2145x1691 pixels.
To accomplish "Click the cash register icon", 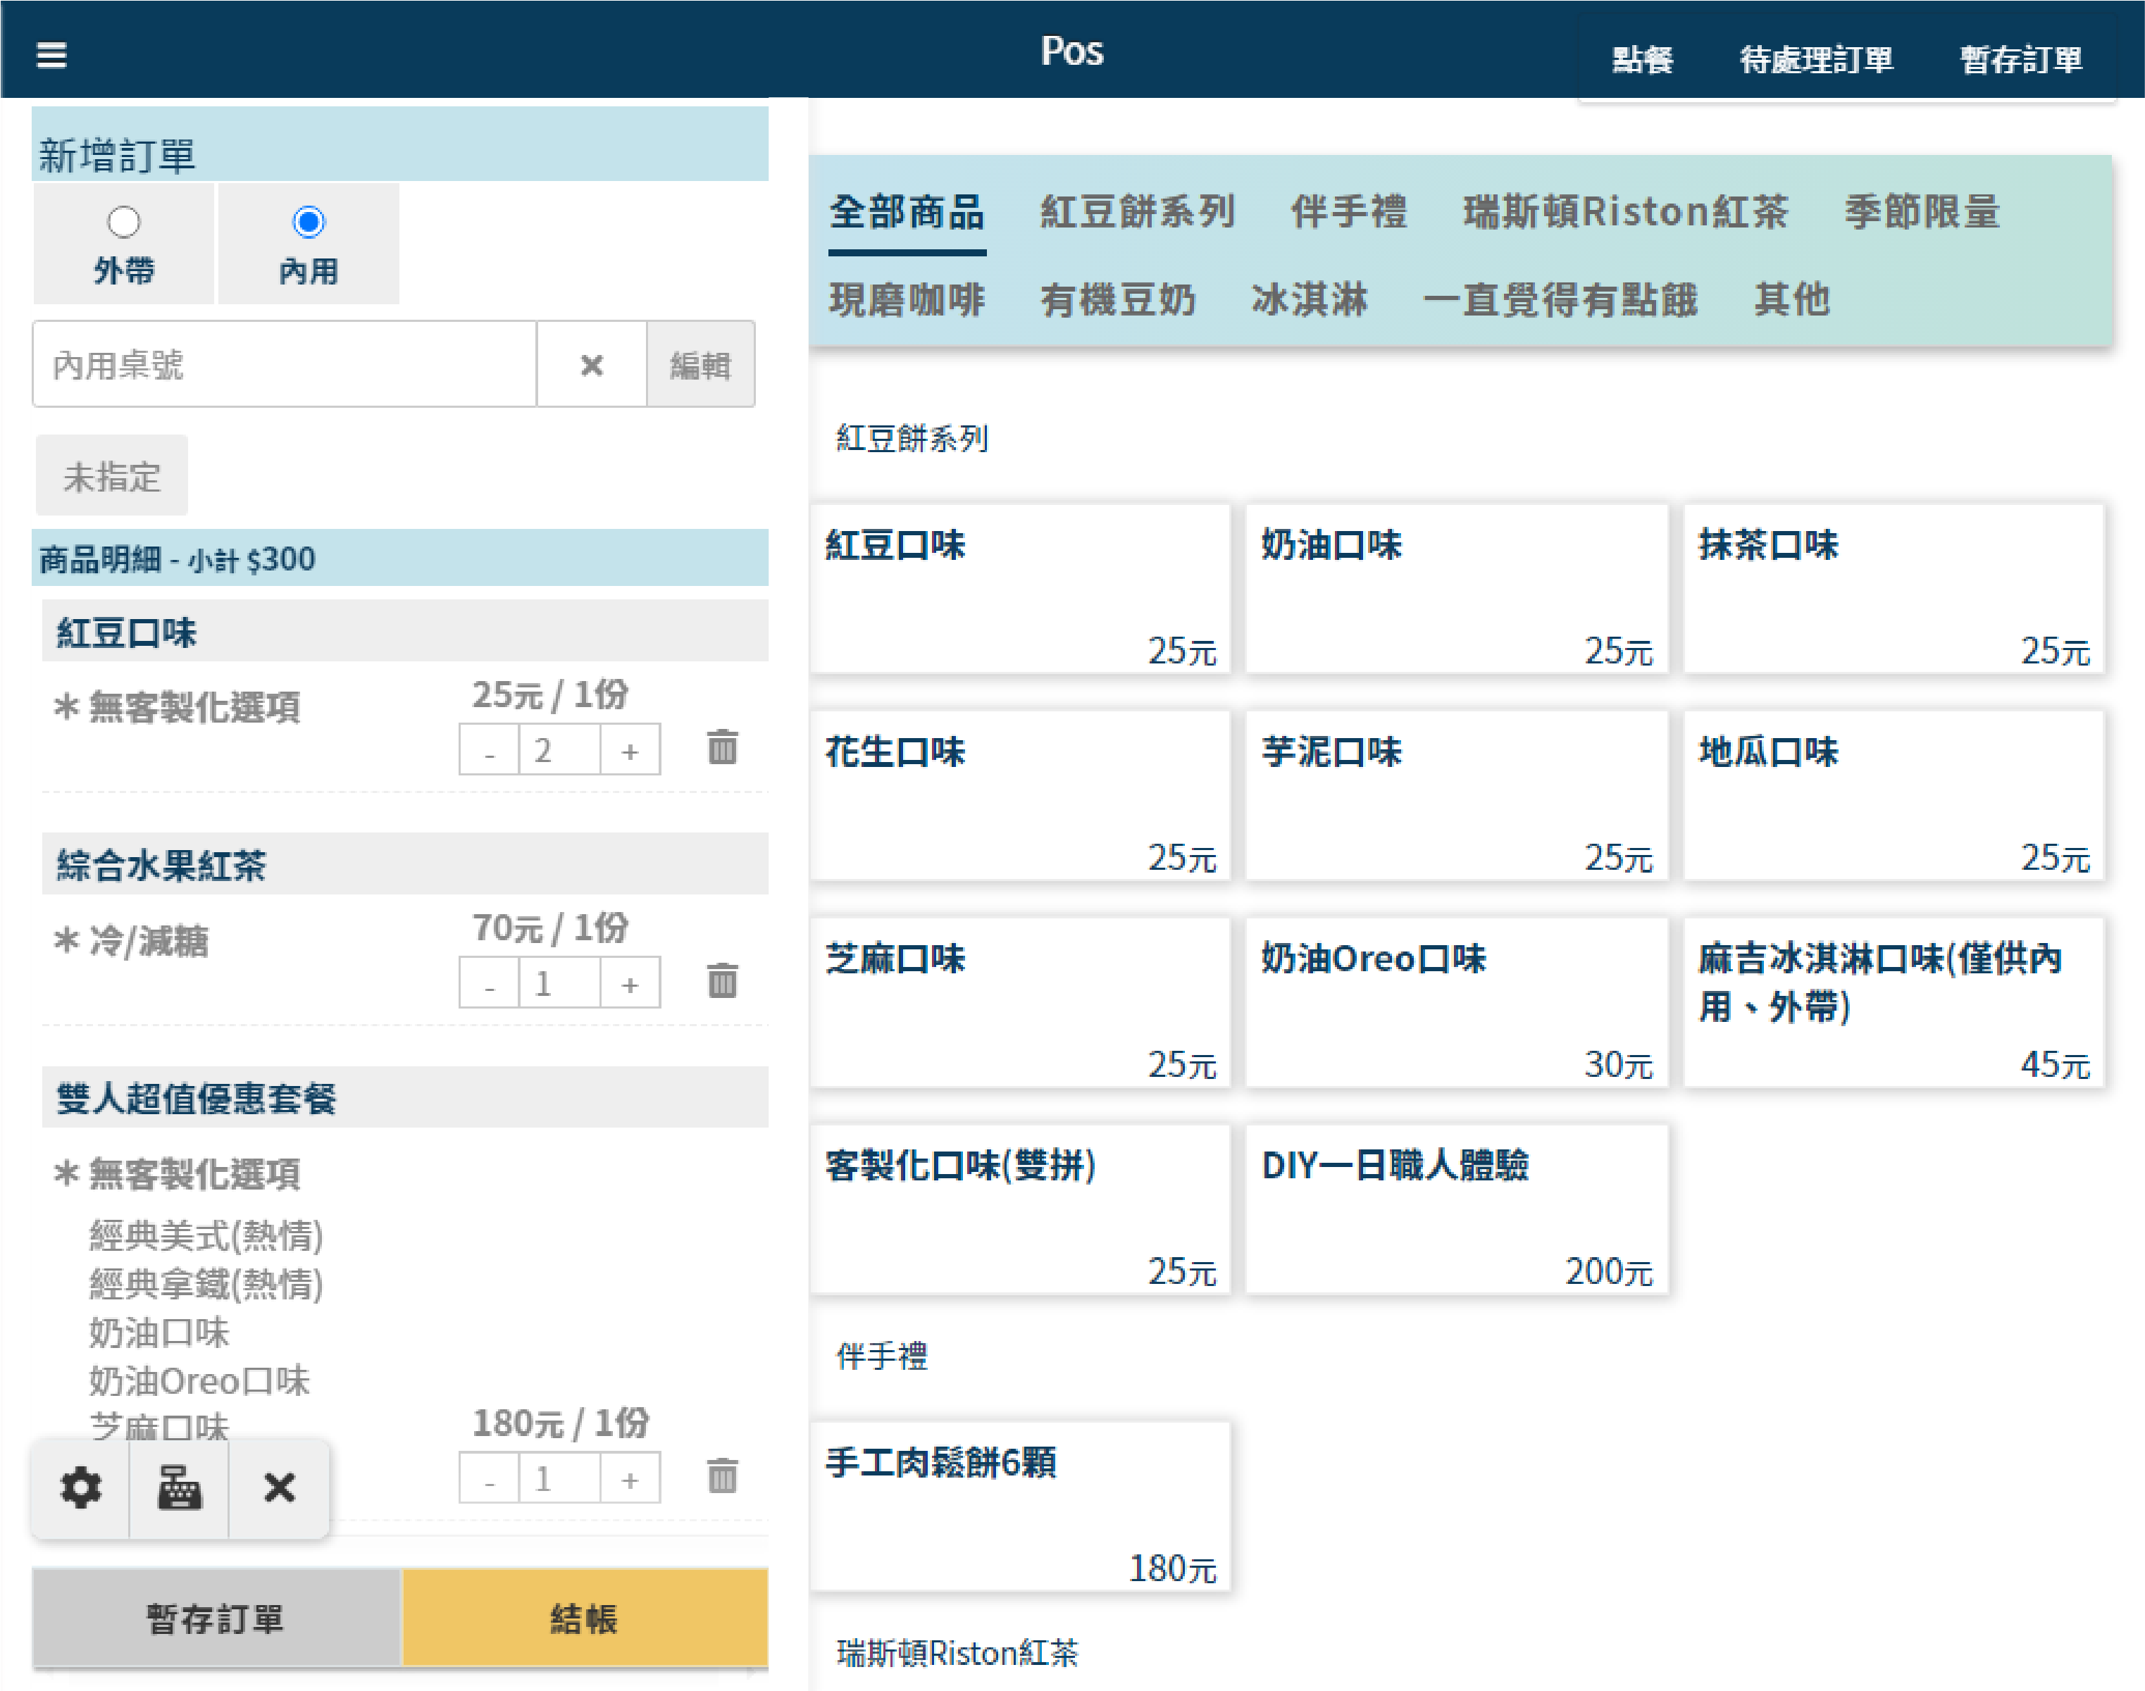I will [x=179, y=1487].
